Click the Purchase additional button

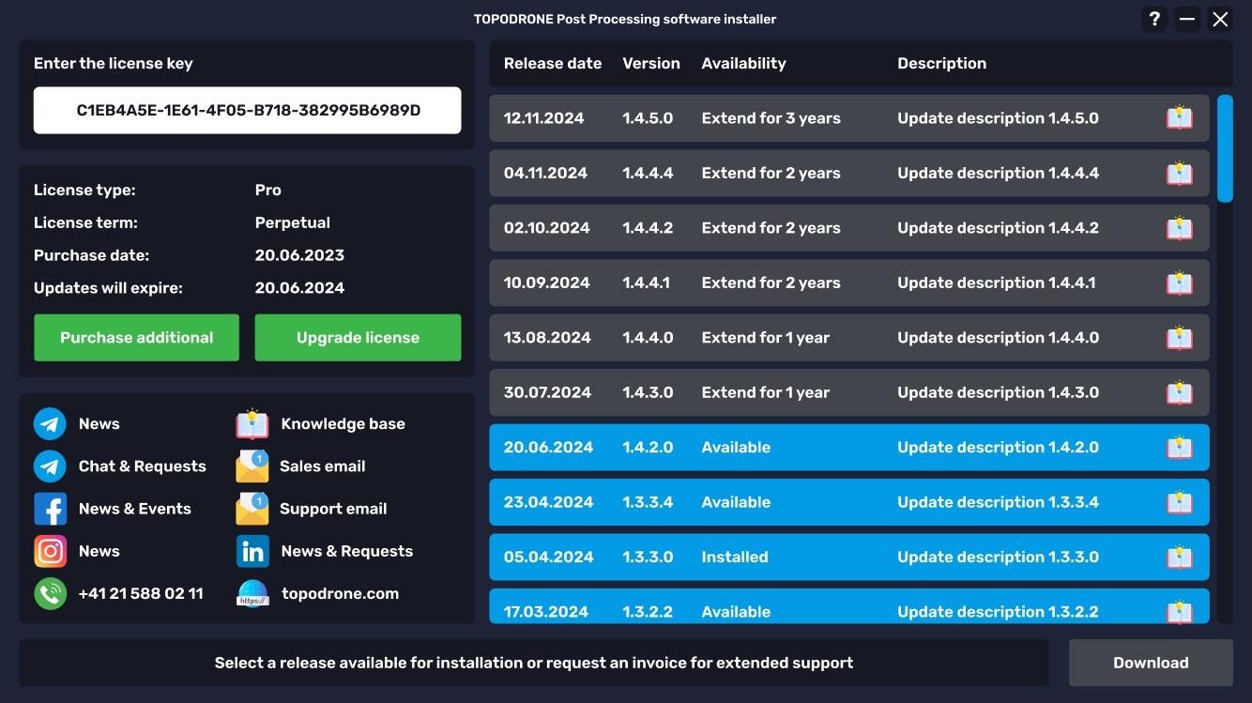[x=137, y=338]
